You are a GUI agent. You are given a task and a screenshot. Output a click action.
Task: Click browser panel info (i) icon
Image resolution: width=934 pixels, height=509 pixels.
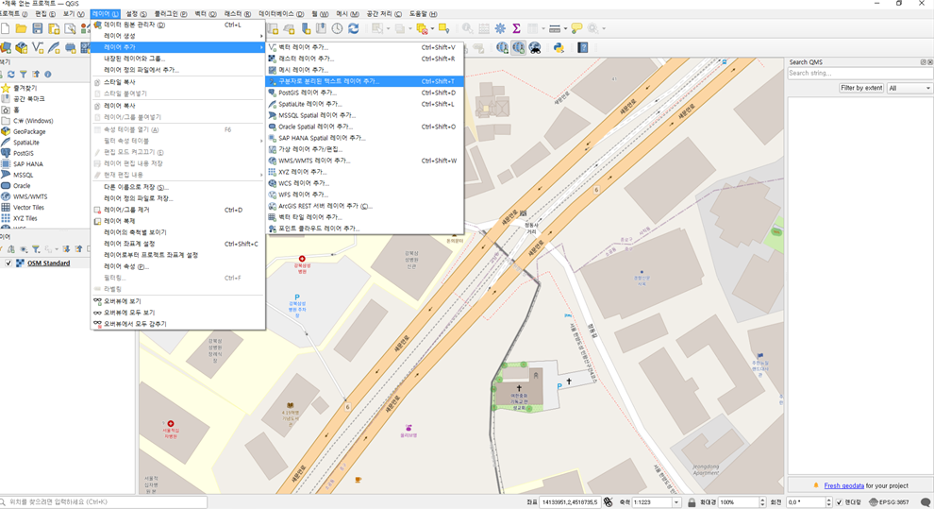(48, 75)
